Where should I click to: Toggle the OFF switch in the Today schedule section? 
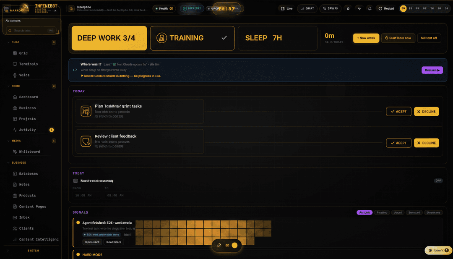pos(438,181)
